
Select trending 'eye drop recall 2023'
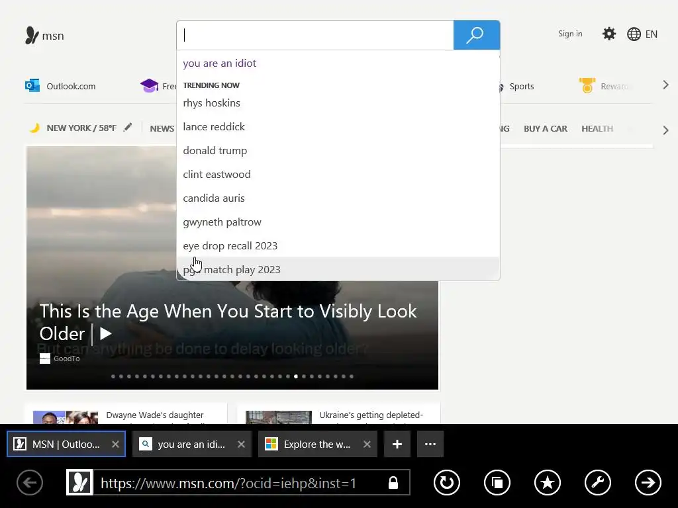[x=338, y=245]
